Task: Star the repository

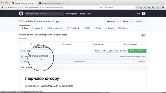Action: point(126,21)
